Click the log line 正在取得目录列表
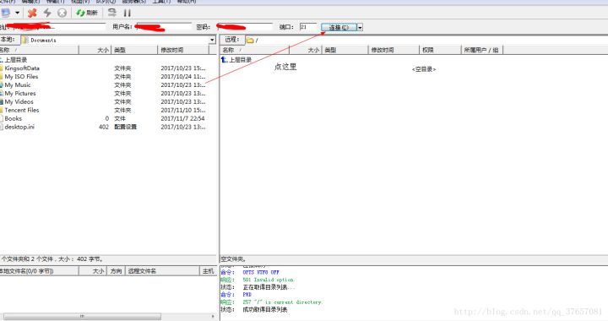The image size is (608, 321). tap(269, 287)
